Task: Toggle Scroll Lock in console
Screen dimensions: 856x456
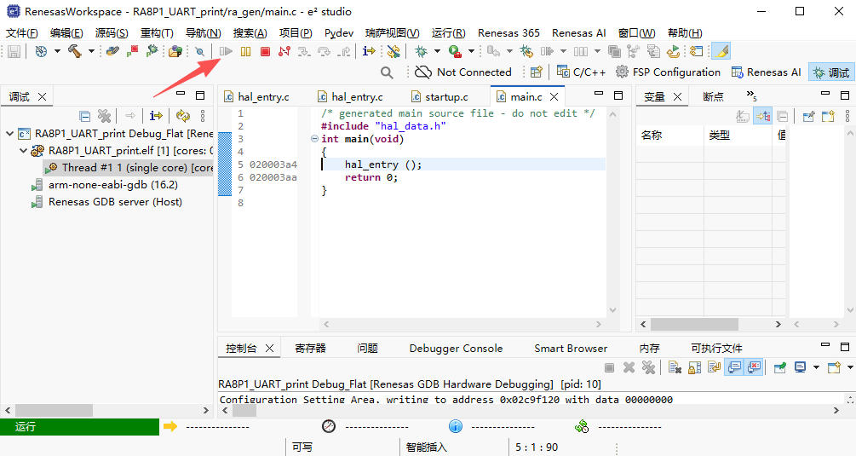Action: pos(694,367)
